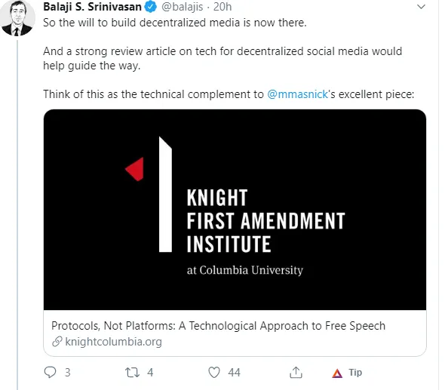Click the Brave triangle Tip icon
Viewport: 448px width, 390px height.
tap(337, 373)
